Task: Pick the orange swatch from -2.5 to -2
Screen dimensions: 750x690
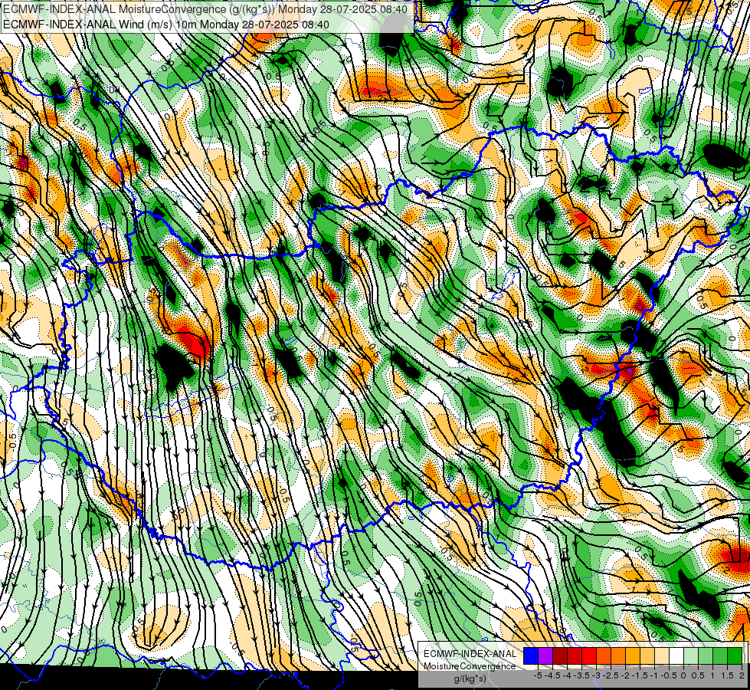Action: [618, 656]
